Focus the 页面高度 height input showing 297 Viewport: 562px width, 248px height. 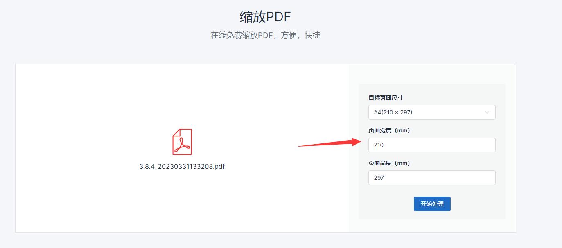click(x=432, y=177)
